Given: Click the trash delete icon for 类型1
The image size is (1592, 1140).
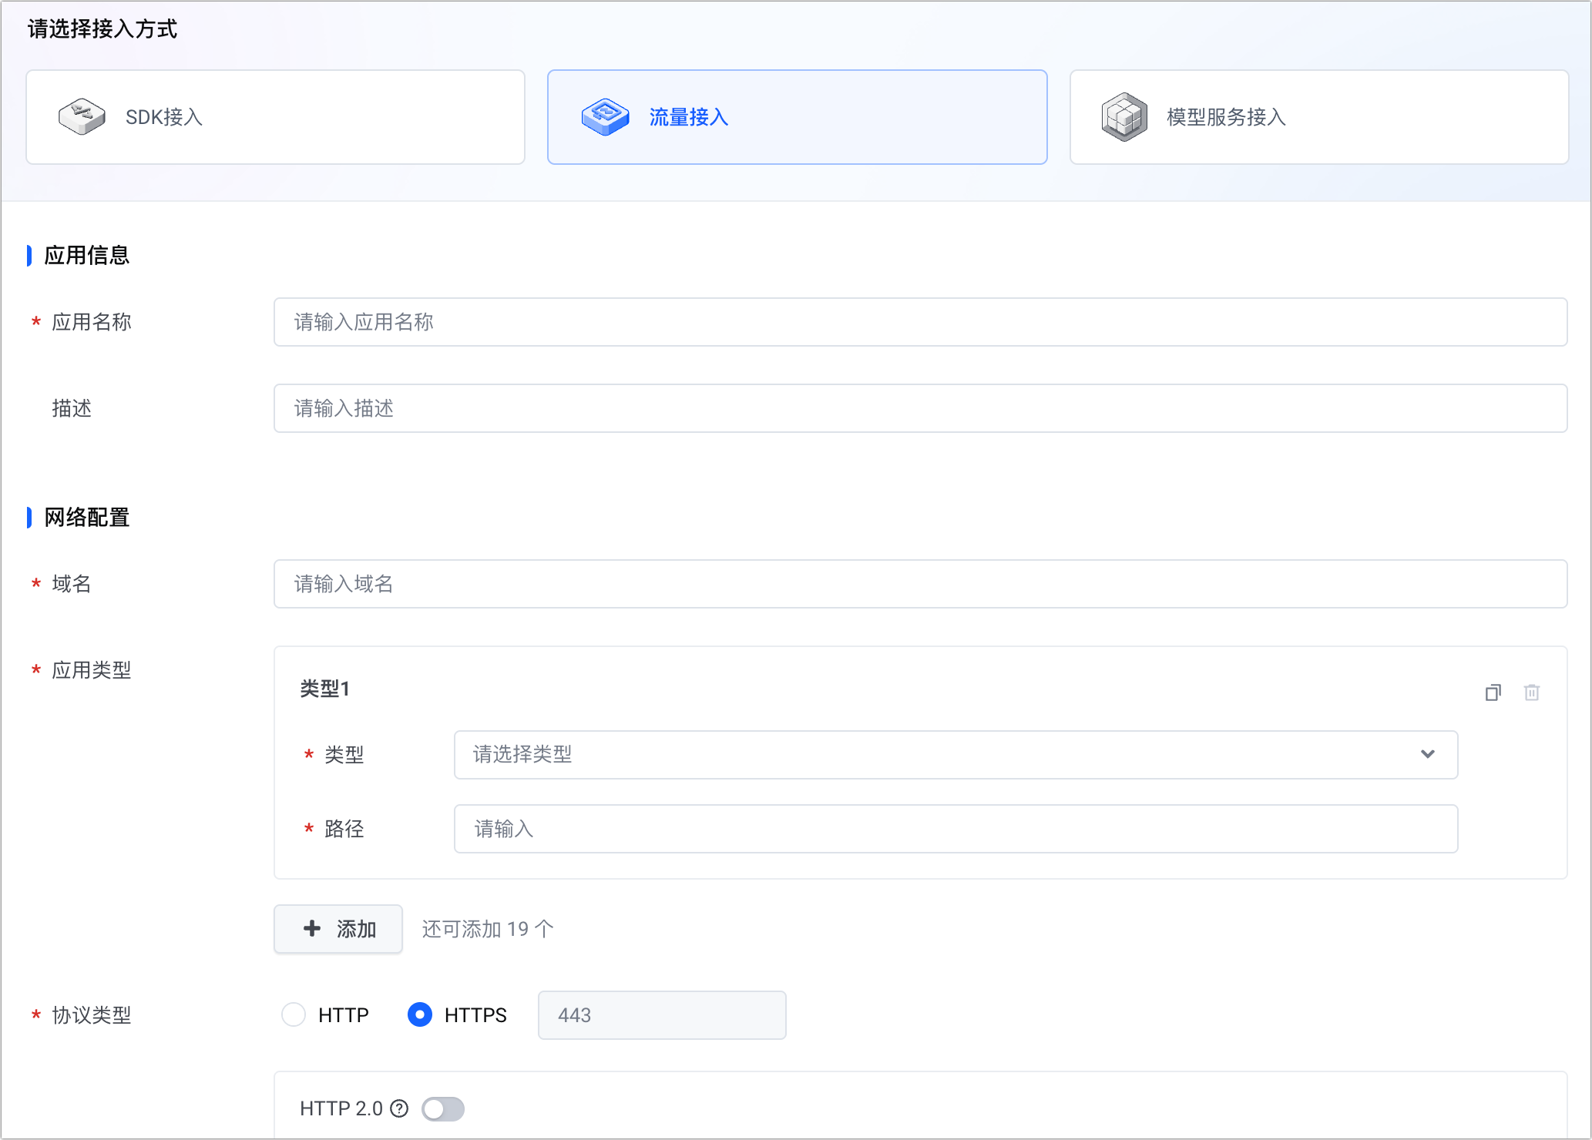Looking at the screenshot, I should (x=1531, y=692).
